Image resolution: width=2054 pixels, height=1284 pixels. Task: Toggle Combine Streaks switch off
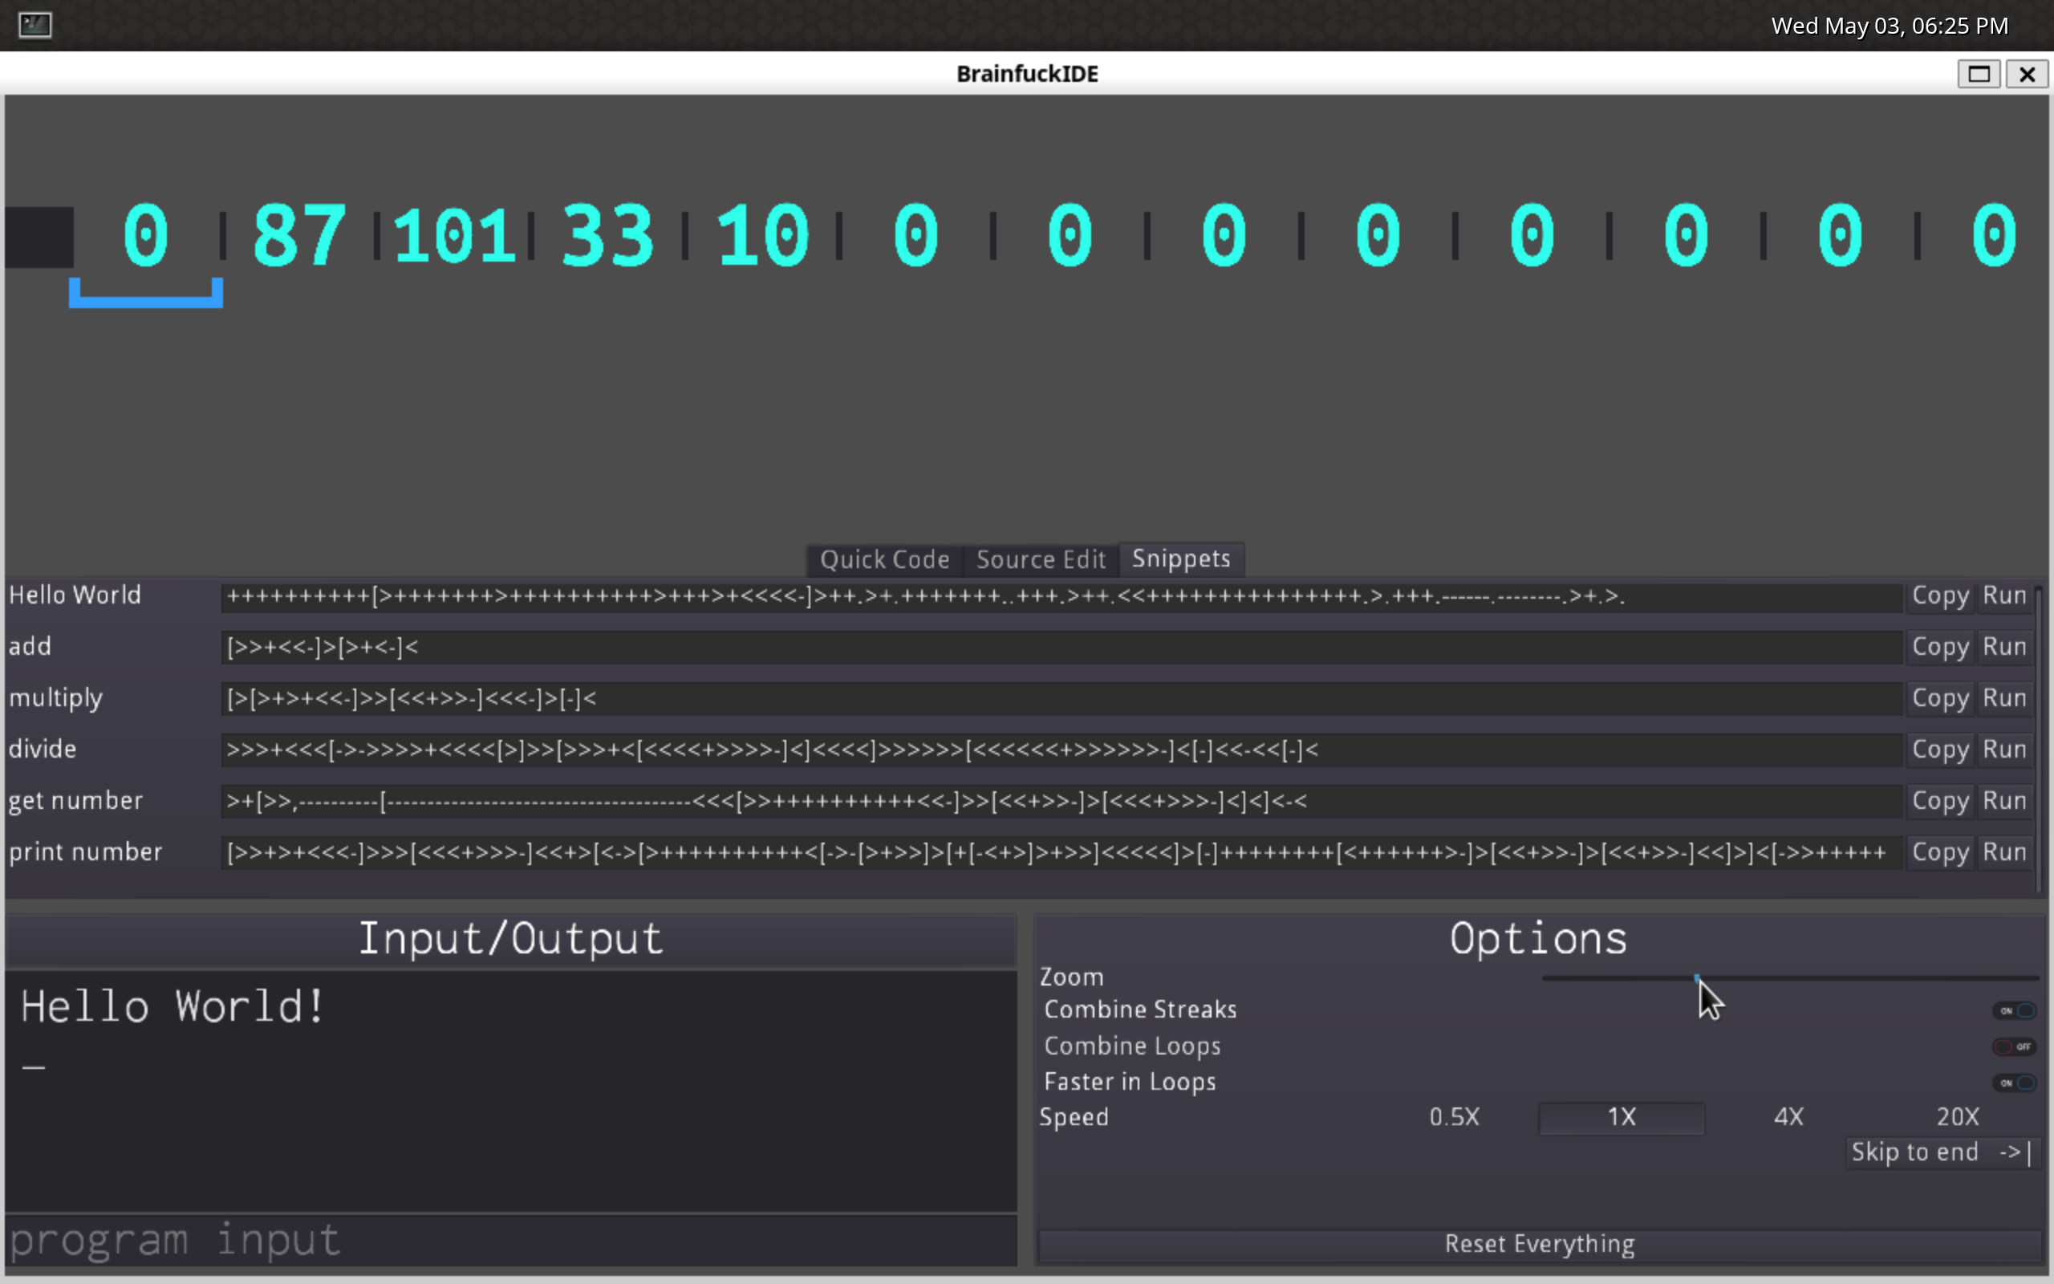pos(2014,1010)
